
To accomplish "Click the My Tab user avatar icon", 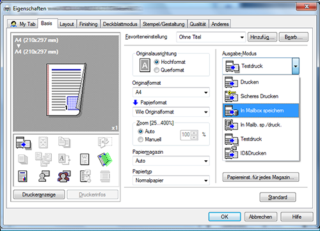I will pyautogui.click(x=13, y=24).
